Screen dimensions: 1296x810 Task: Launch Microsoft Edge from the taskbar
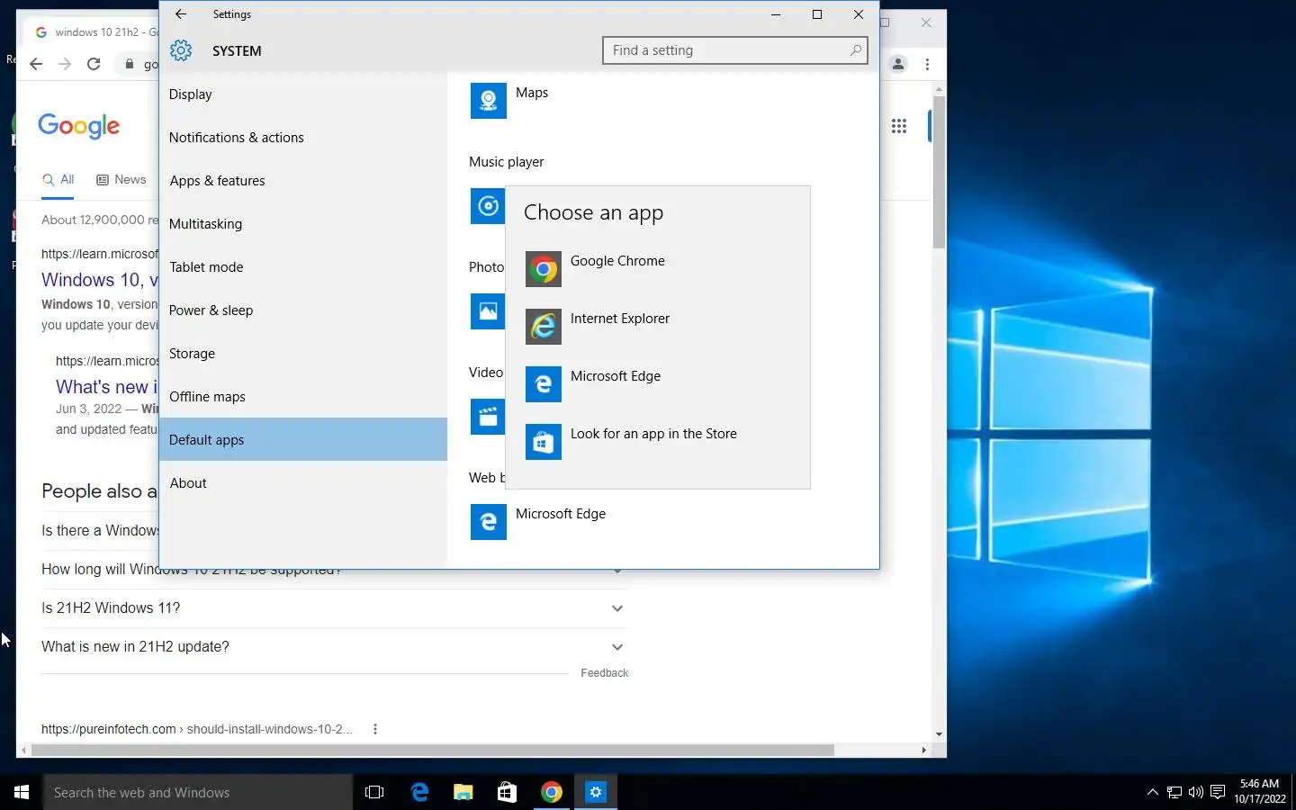click(x=419, y=792)
